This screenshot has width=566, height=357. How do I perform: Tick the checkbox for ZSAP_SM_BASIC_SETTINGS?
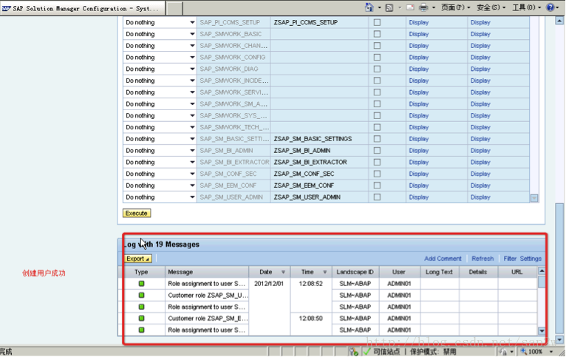378,139
